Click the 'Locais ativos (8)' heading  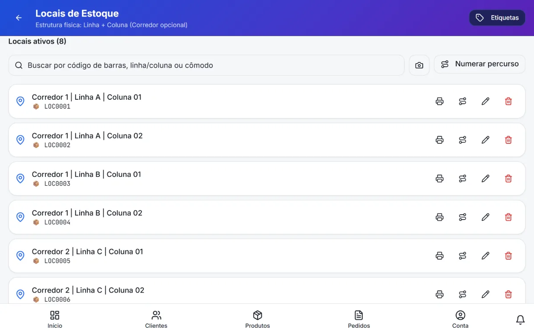click(x=37, y=41)
